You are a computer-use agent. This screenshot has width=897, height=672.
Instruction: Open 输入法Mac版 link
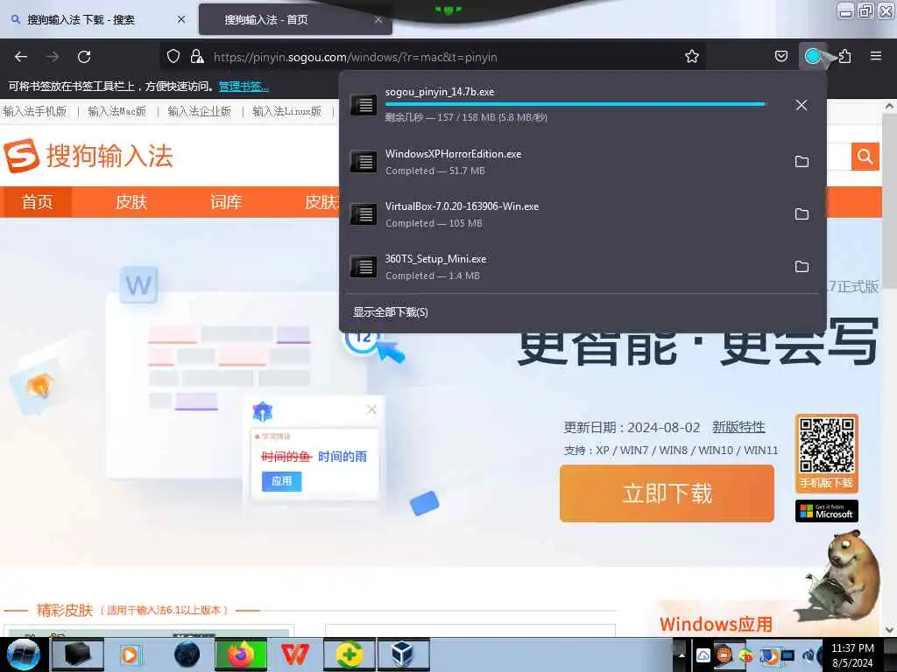pyautogui.click(x=117, y=111)
